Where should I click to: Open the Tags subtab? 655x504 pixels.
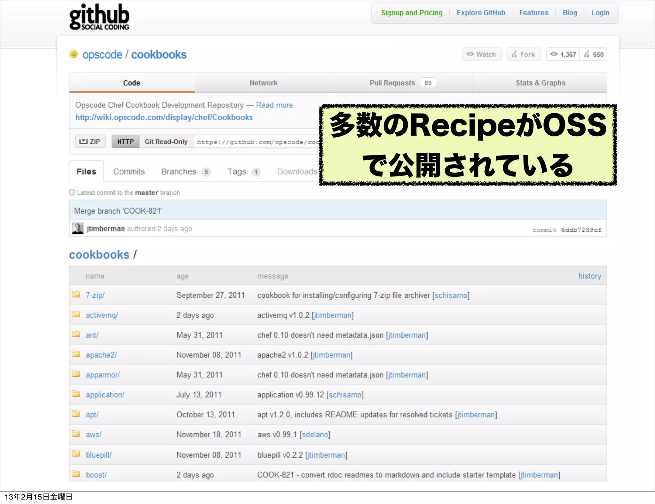click(x=244, y=172)
